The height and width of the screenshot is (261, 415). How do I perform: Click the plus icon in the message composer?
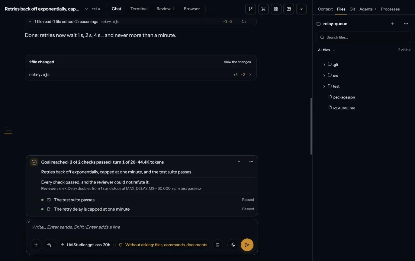[x=36, y=245]
